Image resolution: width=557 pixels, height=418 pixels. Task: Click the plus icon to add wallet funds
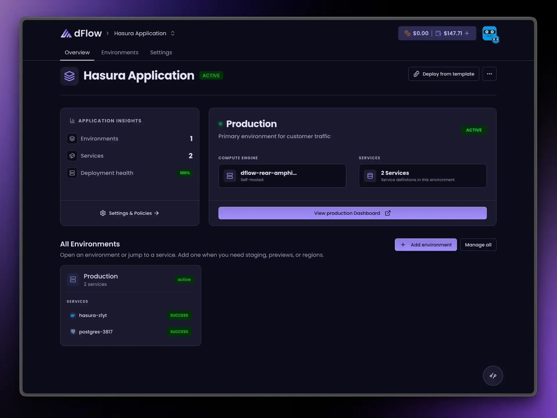pyautogui.click(x=467, y=33)
